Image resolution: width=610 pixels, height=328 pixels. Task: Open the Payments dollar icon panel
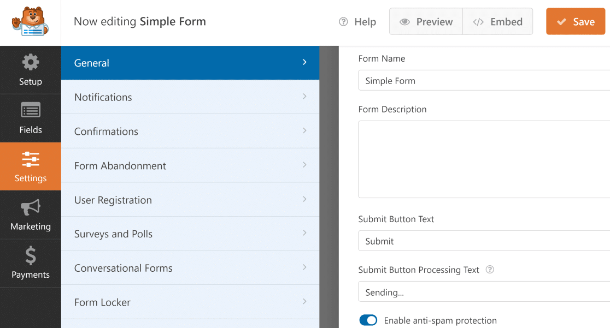(x=31, y=256)
